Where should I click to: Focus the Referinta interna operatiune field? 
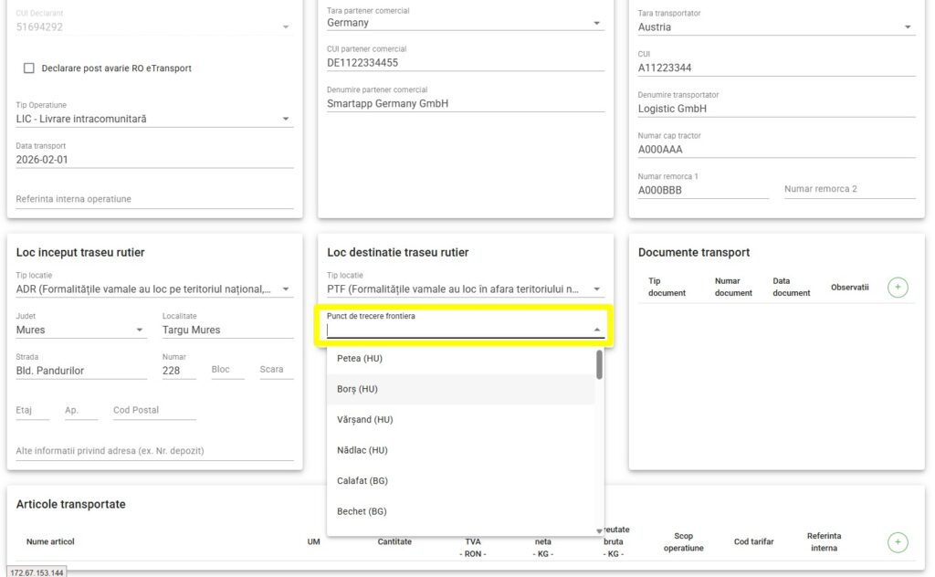(x=153, y=199)
